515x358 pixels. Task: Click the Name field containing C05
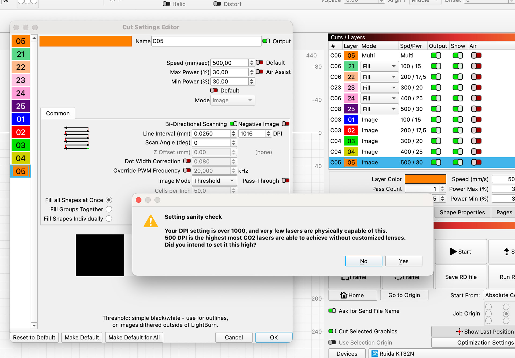tap(206, 41)
